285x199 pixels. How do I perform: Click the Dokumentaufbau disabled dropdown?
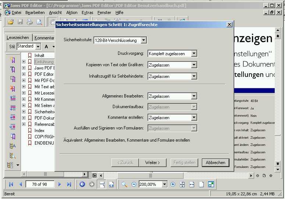coord(172,107)
